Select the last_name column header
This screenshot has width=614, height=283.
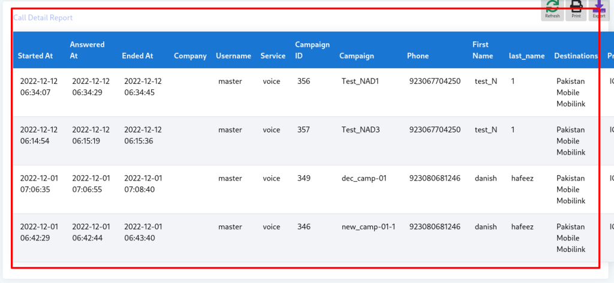tap(526, 56)
